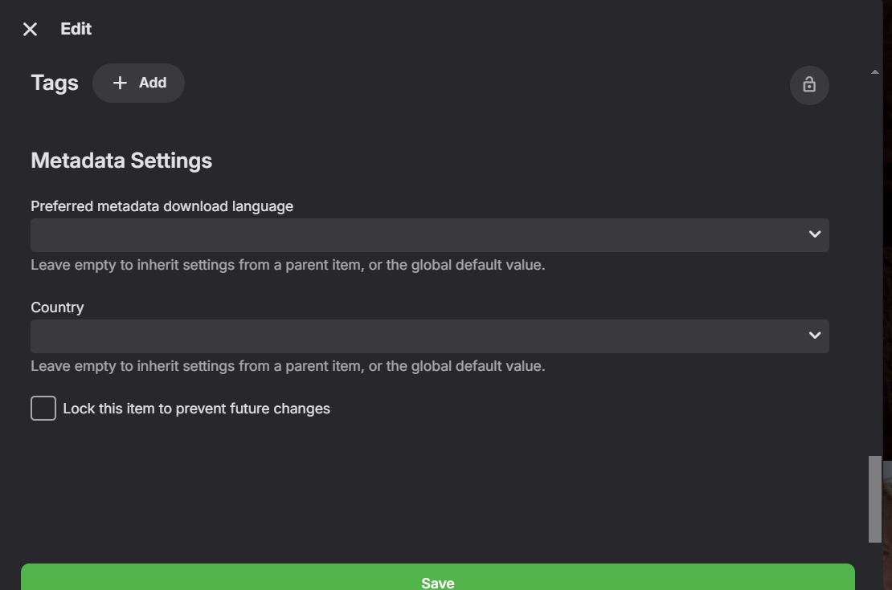The image size is (892, 590).
Task: Click the chevron arrow on the Country dropdown
Action: 815,336
